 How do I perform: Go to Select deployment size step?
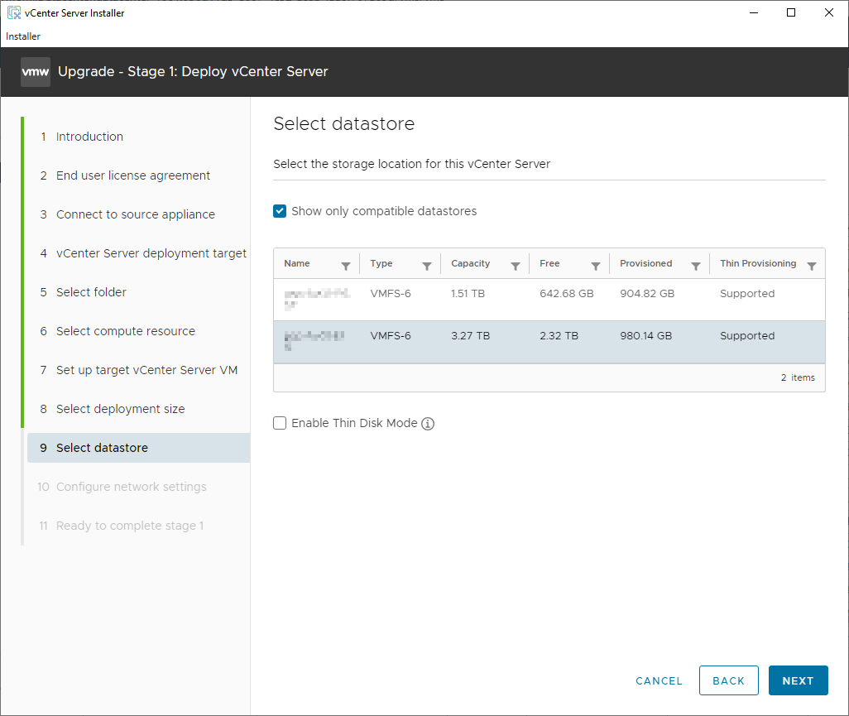click(120, 409)
